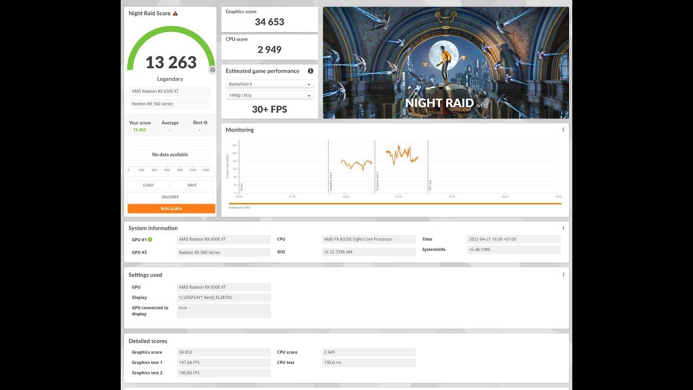
Task: Click the 30+ FPS estimate
Action: 270,109
